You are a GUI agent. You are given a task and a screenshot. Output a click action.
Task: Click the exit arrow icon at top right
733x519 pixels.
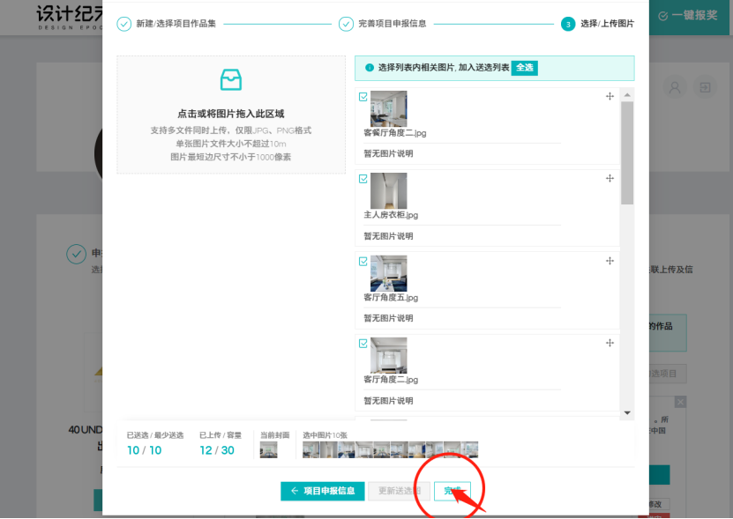(x=703, y=88)
